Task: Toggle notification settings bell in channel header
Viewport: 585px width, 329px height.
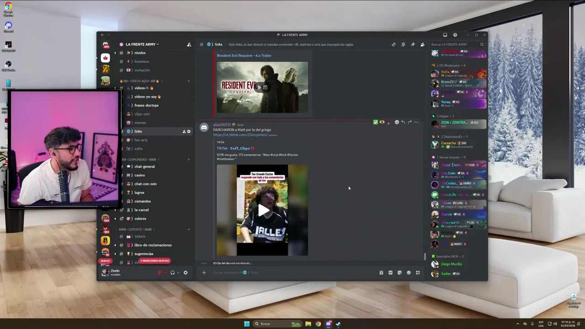Action: coord(403,44)
